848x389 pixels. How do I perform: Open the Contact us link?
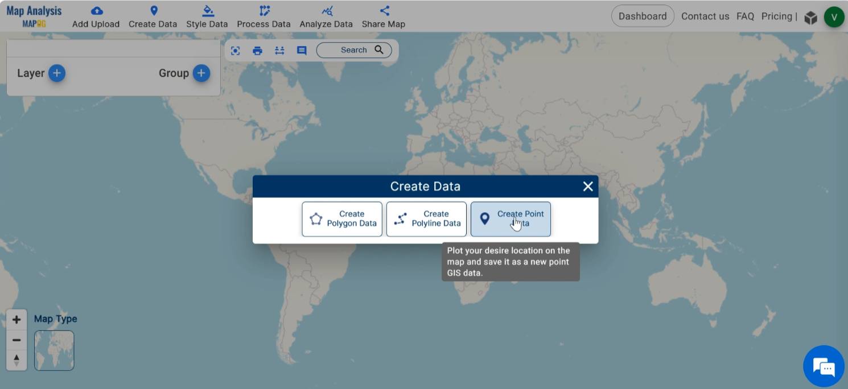[705, 16]
